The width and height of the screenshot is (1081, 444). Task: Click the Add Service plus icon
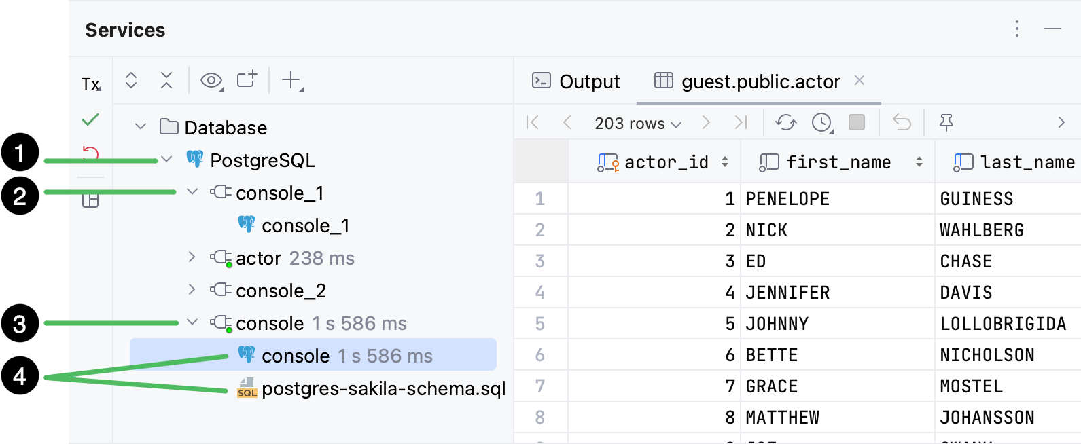pos(291,80)
